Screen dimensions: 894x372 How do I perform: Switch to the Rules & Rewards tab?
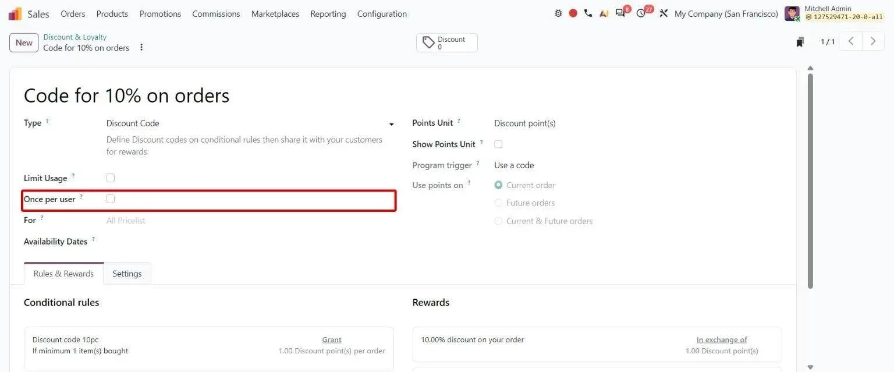click(x=63, y=274)
